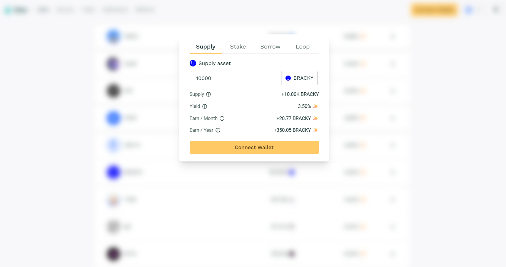Click the 3.50% yield value
The height and width of the screenshot is (267, 506).
(x=304, y=106)
